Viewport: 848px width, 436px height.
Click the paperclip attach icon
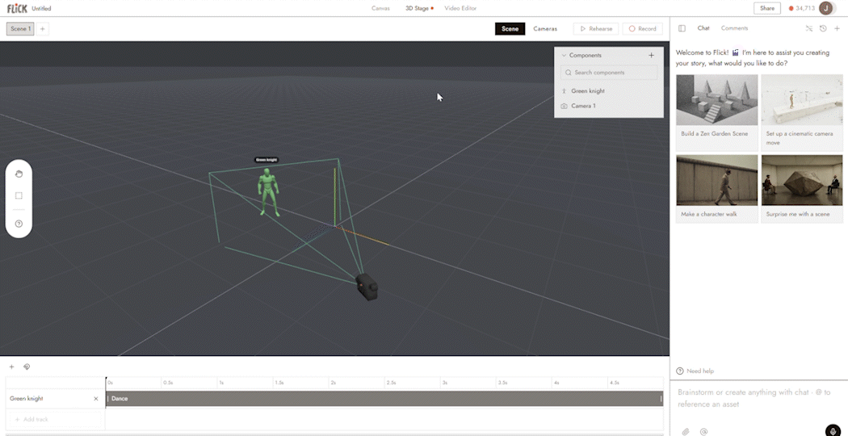click(685, 431)
